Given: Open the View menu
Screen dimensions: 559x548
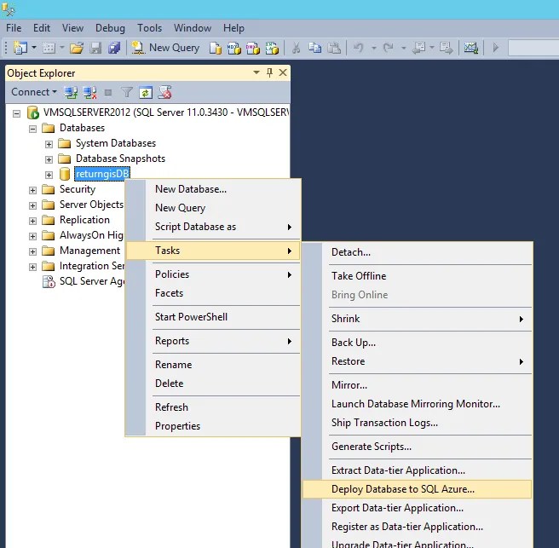Looking at the screenshot, I should tap(72, 28).
